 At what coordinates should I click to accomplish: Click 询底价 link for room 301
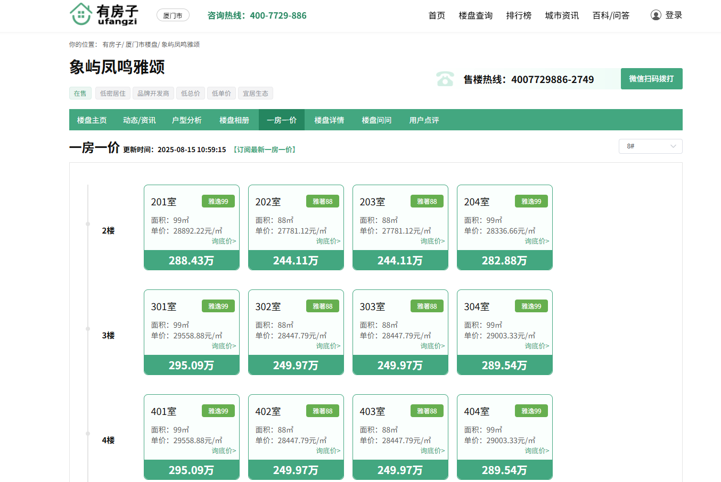coord(224,346)
